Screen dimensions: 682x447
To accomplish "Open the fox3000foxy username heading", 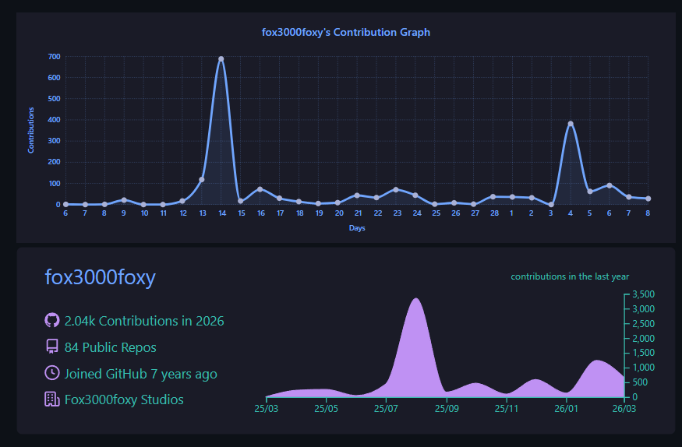I will [100, 276].
